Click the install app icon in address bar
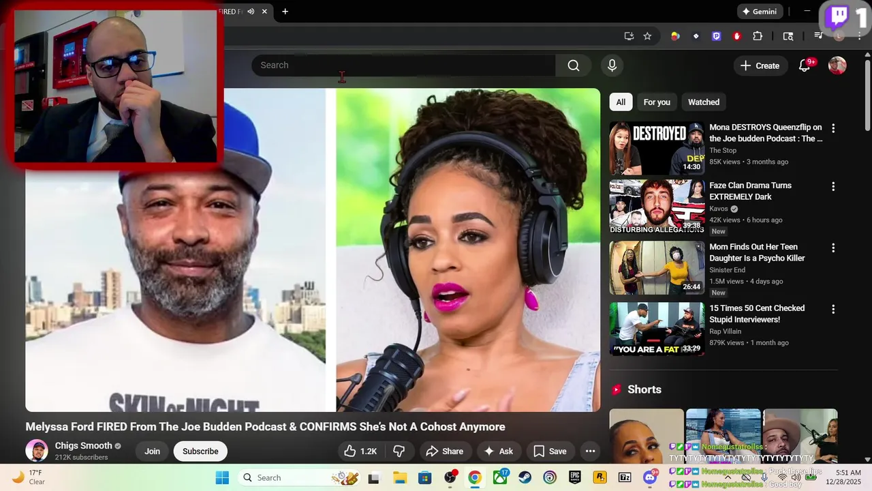The image size is (872, 491). click(x=629, y=36)
